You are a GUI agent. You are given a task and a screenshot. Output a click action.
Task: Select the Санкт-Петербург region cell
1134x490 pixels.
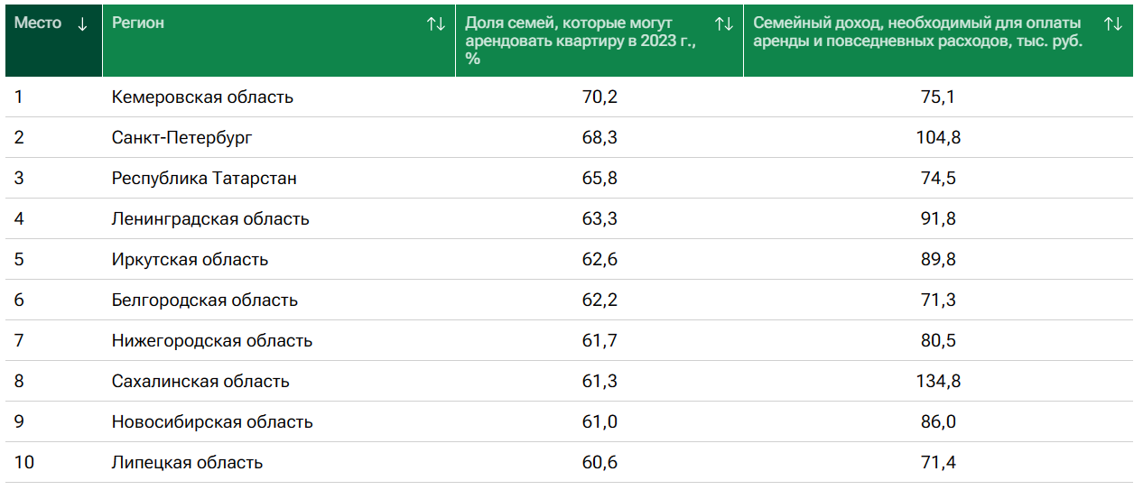[x=182, y=138]
